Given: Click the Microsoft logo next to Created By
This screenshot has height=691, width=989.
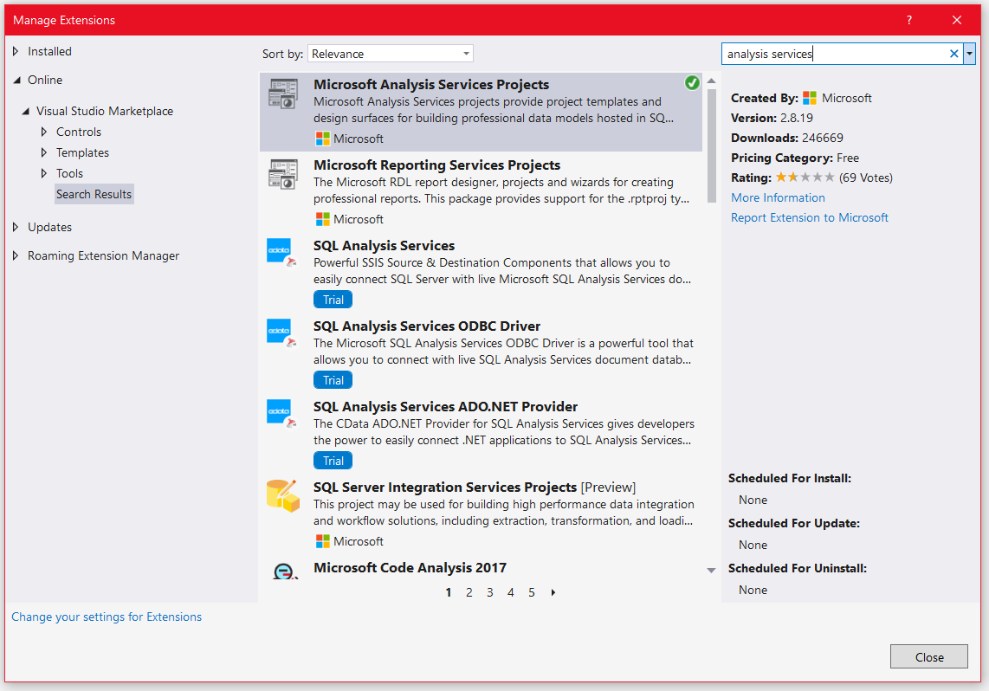Looking at the screenshot, I should point(811,97).
